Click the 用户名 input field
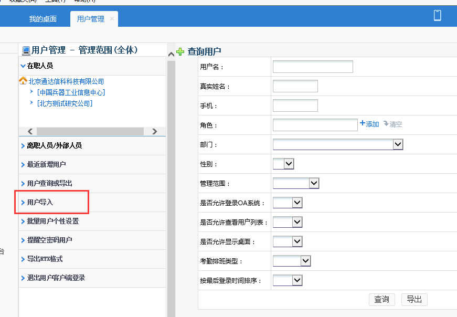The height and width of the screenshot is (317, 457). click(313, 67)
